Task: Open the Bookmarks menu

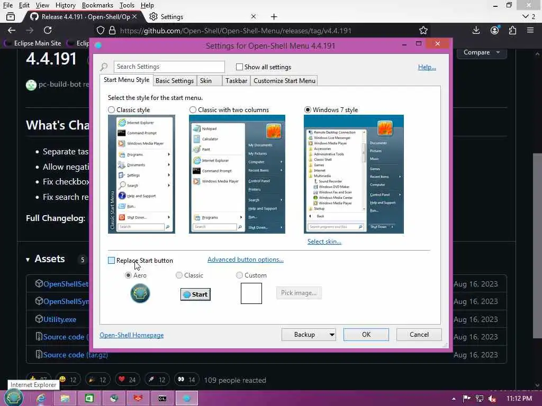Action: tap(97, 5)
